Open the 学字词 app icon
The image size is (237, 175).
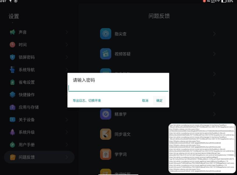tap(106, 154)
